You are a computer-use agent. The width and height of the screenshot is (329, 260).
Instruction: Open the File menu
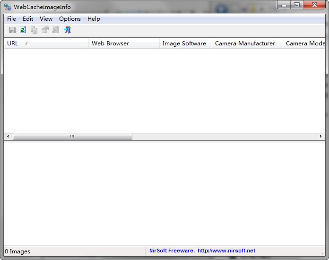[11, 19]
